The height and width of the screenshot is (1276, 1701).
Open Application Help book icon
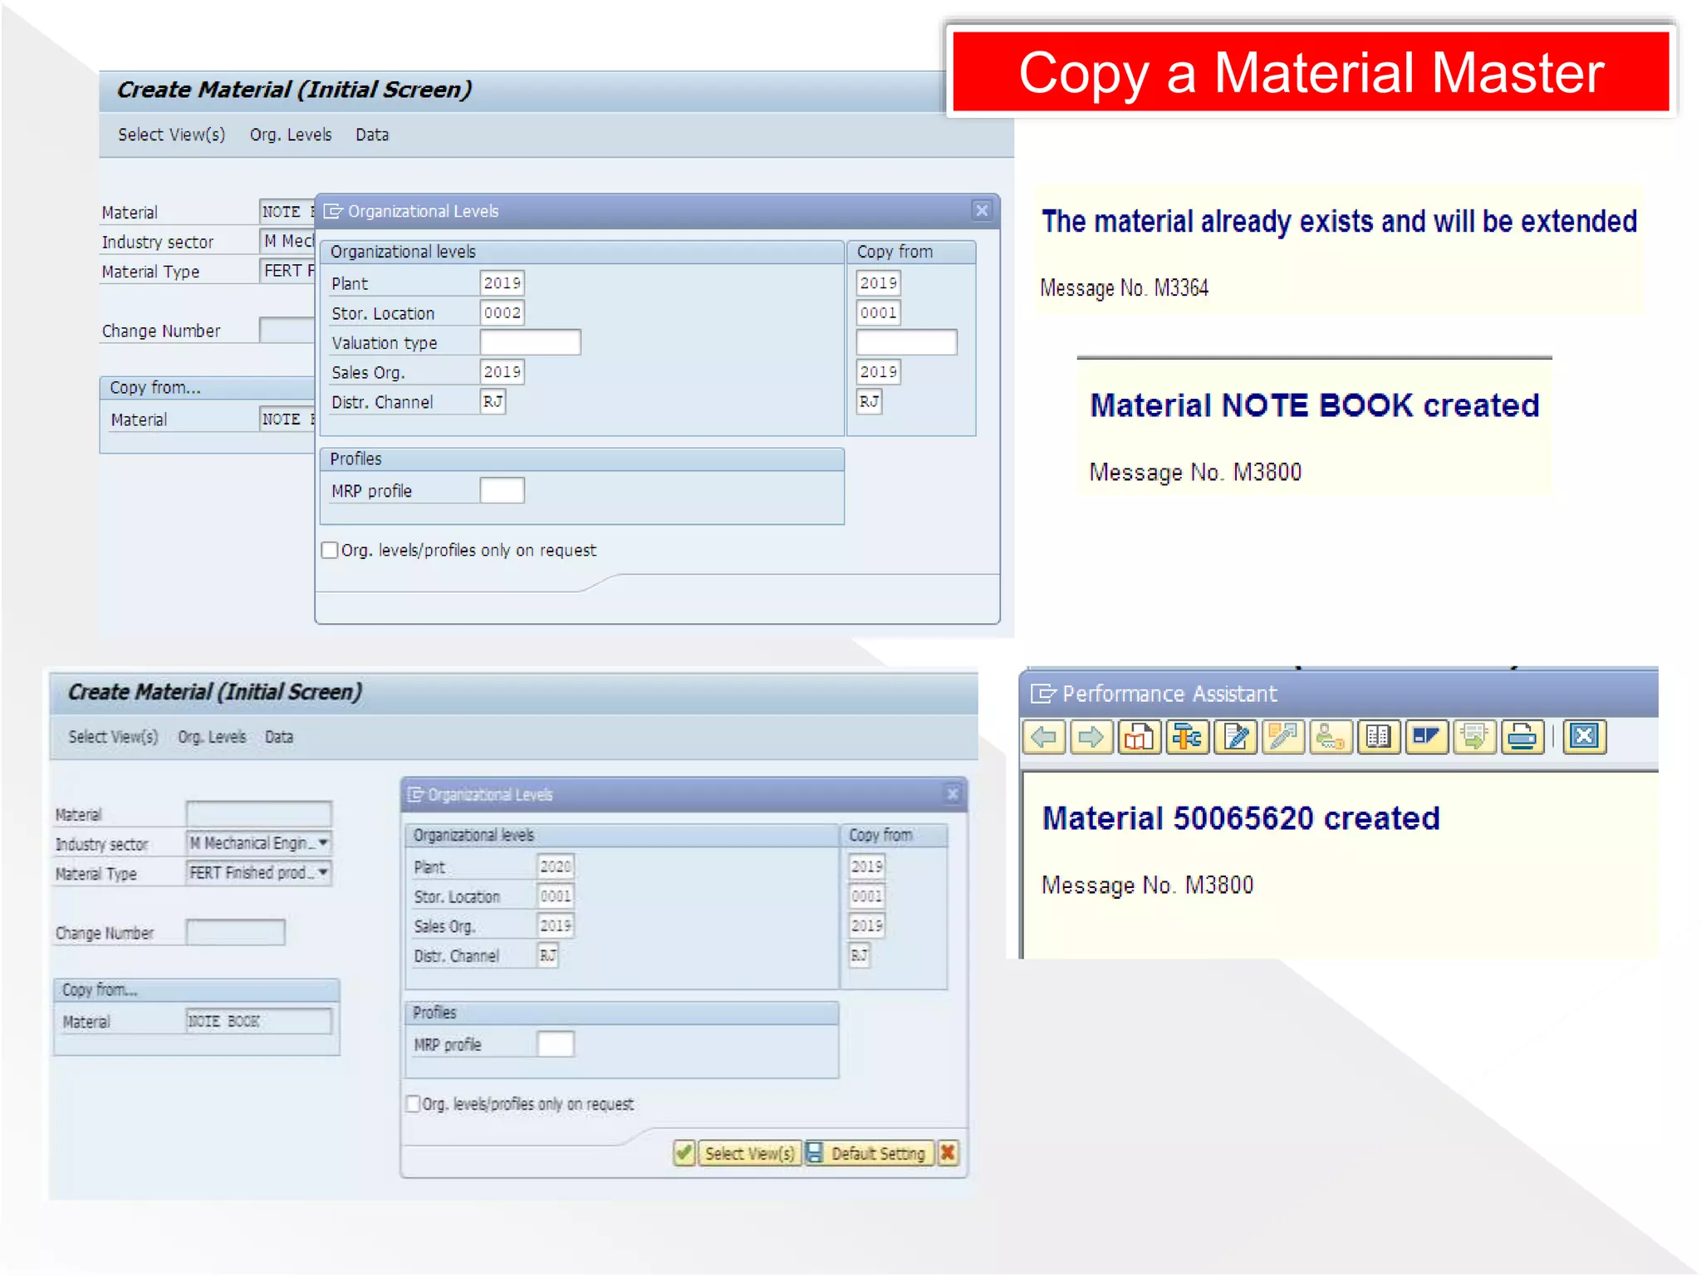pos(1139,737)
